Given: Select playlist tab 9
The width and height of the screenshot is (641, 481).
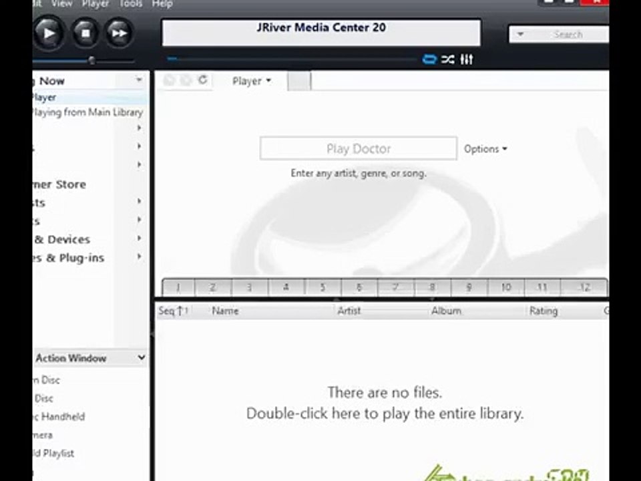Looking at the screenshot, I should (469, 287).
